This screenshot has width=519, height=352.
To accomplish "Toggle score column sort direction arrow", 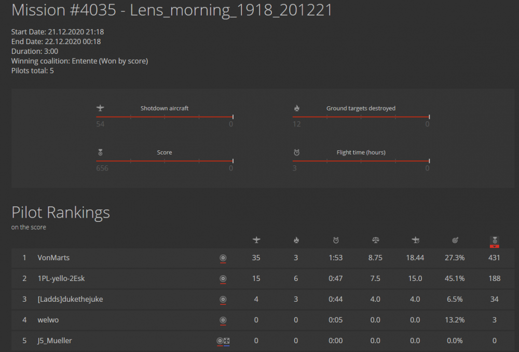I will 495,246.
